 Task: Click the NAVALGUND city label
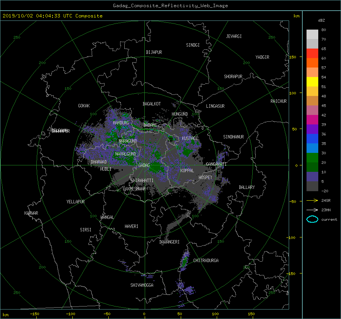[125, 154]
